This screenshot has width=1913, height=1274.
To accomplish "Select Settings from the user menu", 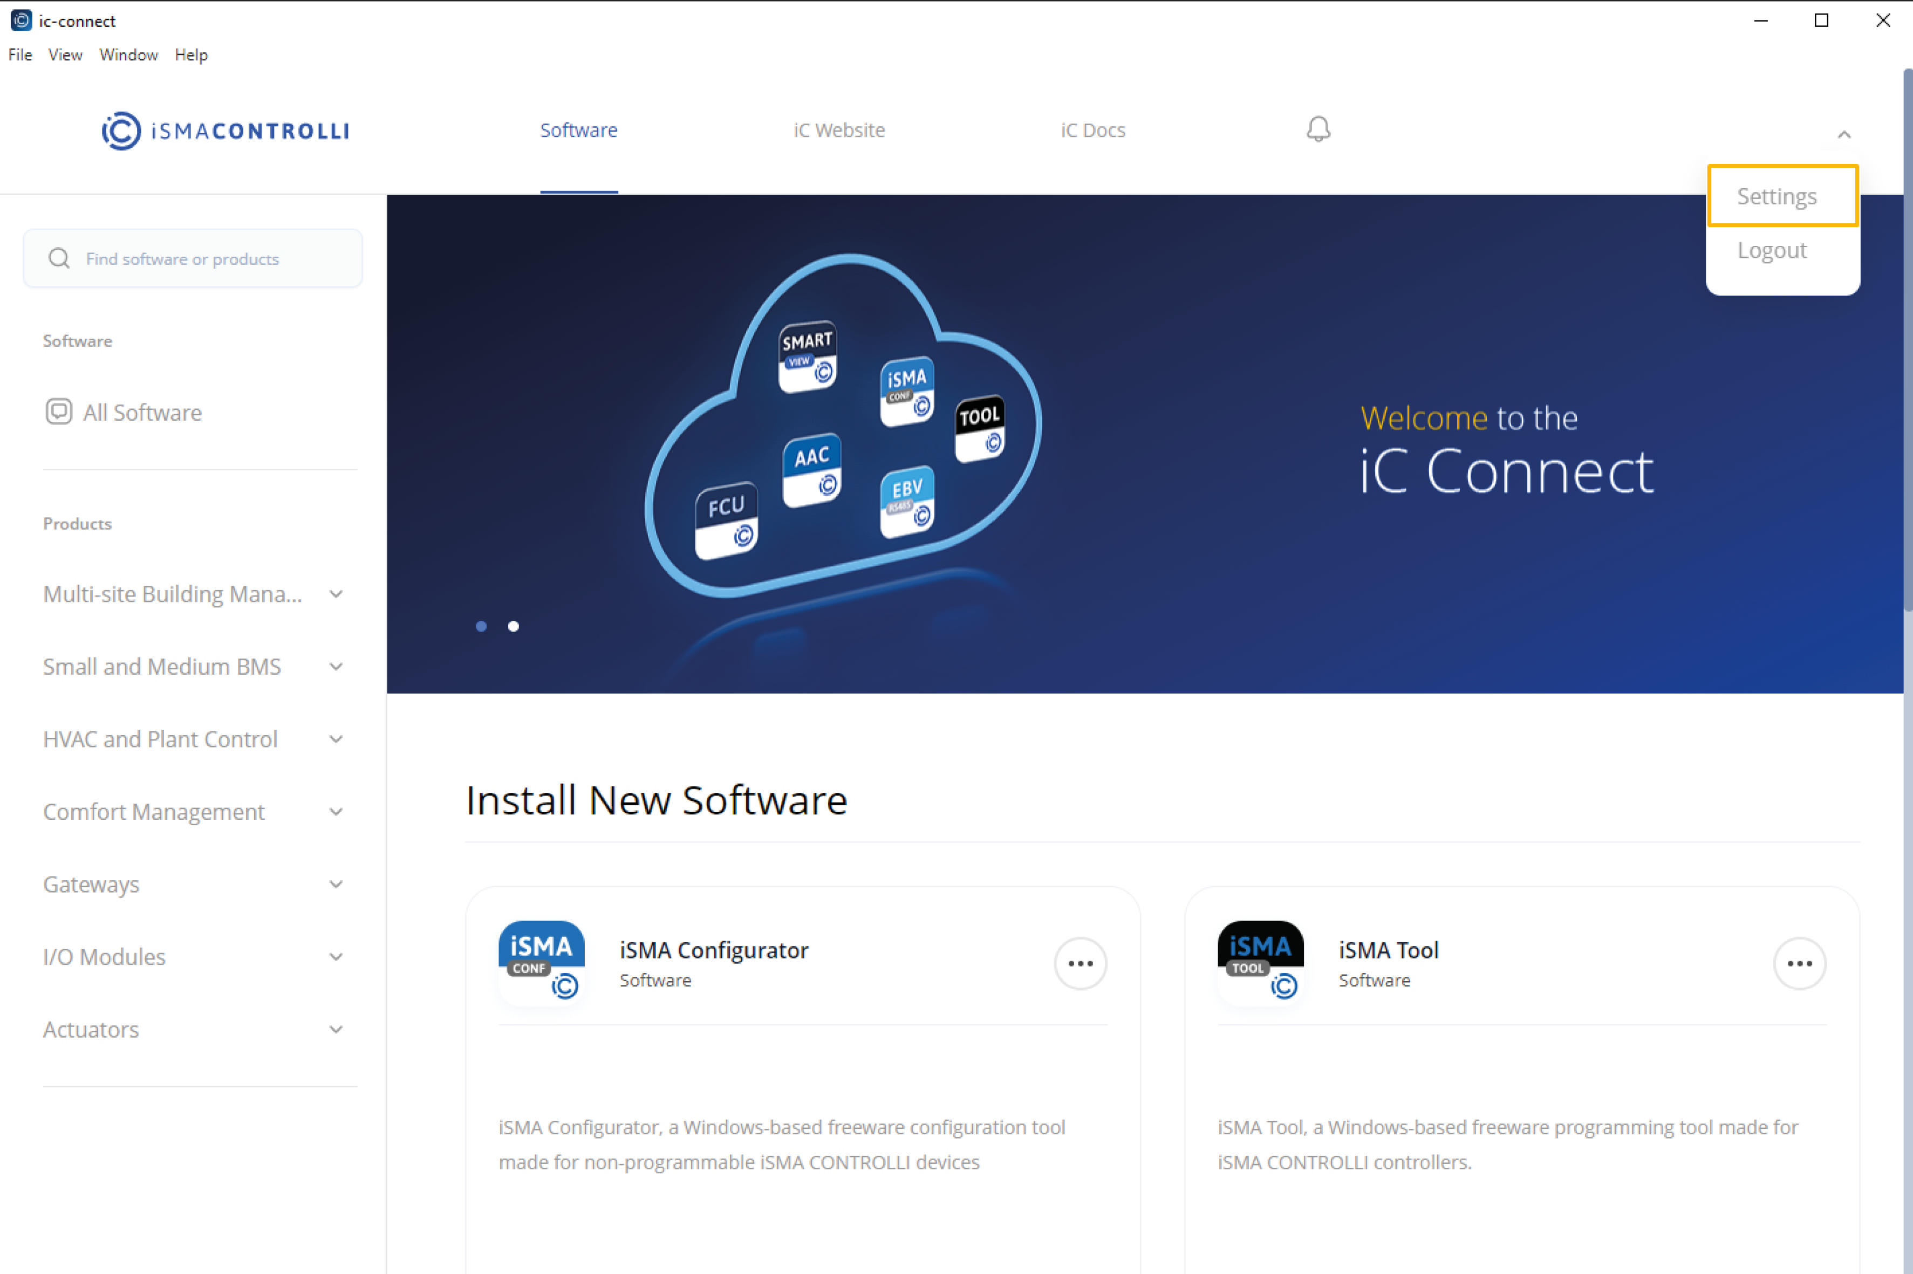I will (x=1782, y=196).
